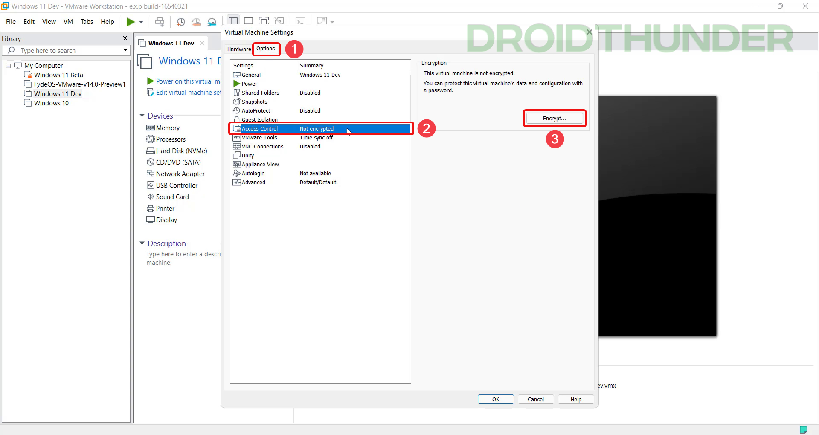Collapse the My Computer tree node

click(8, 66)
